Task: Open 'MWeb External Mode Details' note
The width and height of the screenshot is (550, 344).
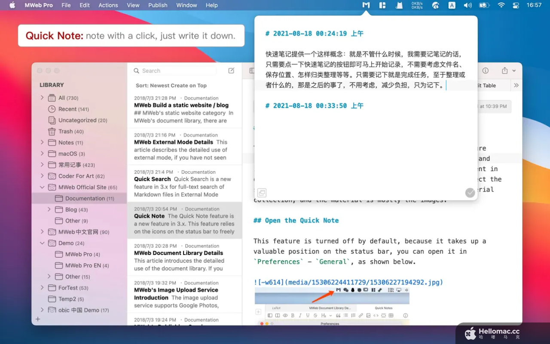Action: (x=185, y=147)
